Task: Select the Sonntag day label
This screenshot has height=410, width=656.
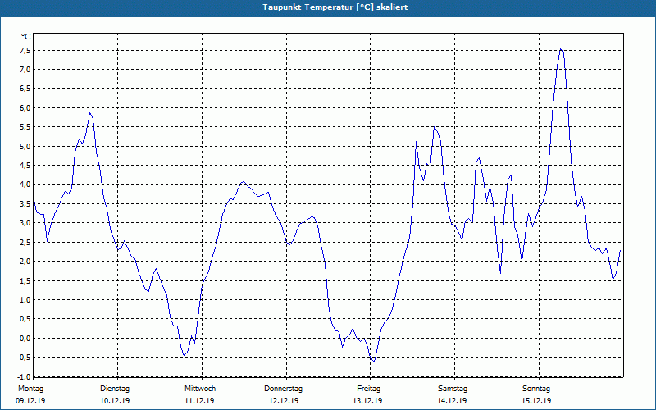Action: (536, 389)
